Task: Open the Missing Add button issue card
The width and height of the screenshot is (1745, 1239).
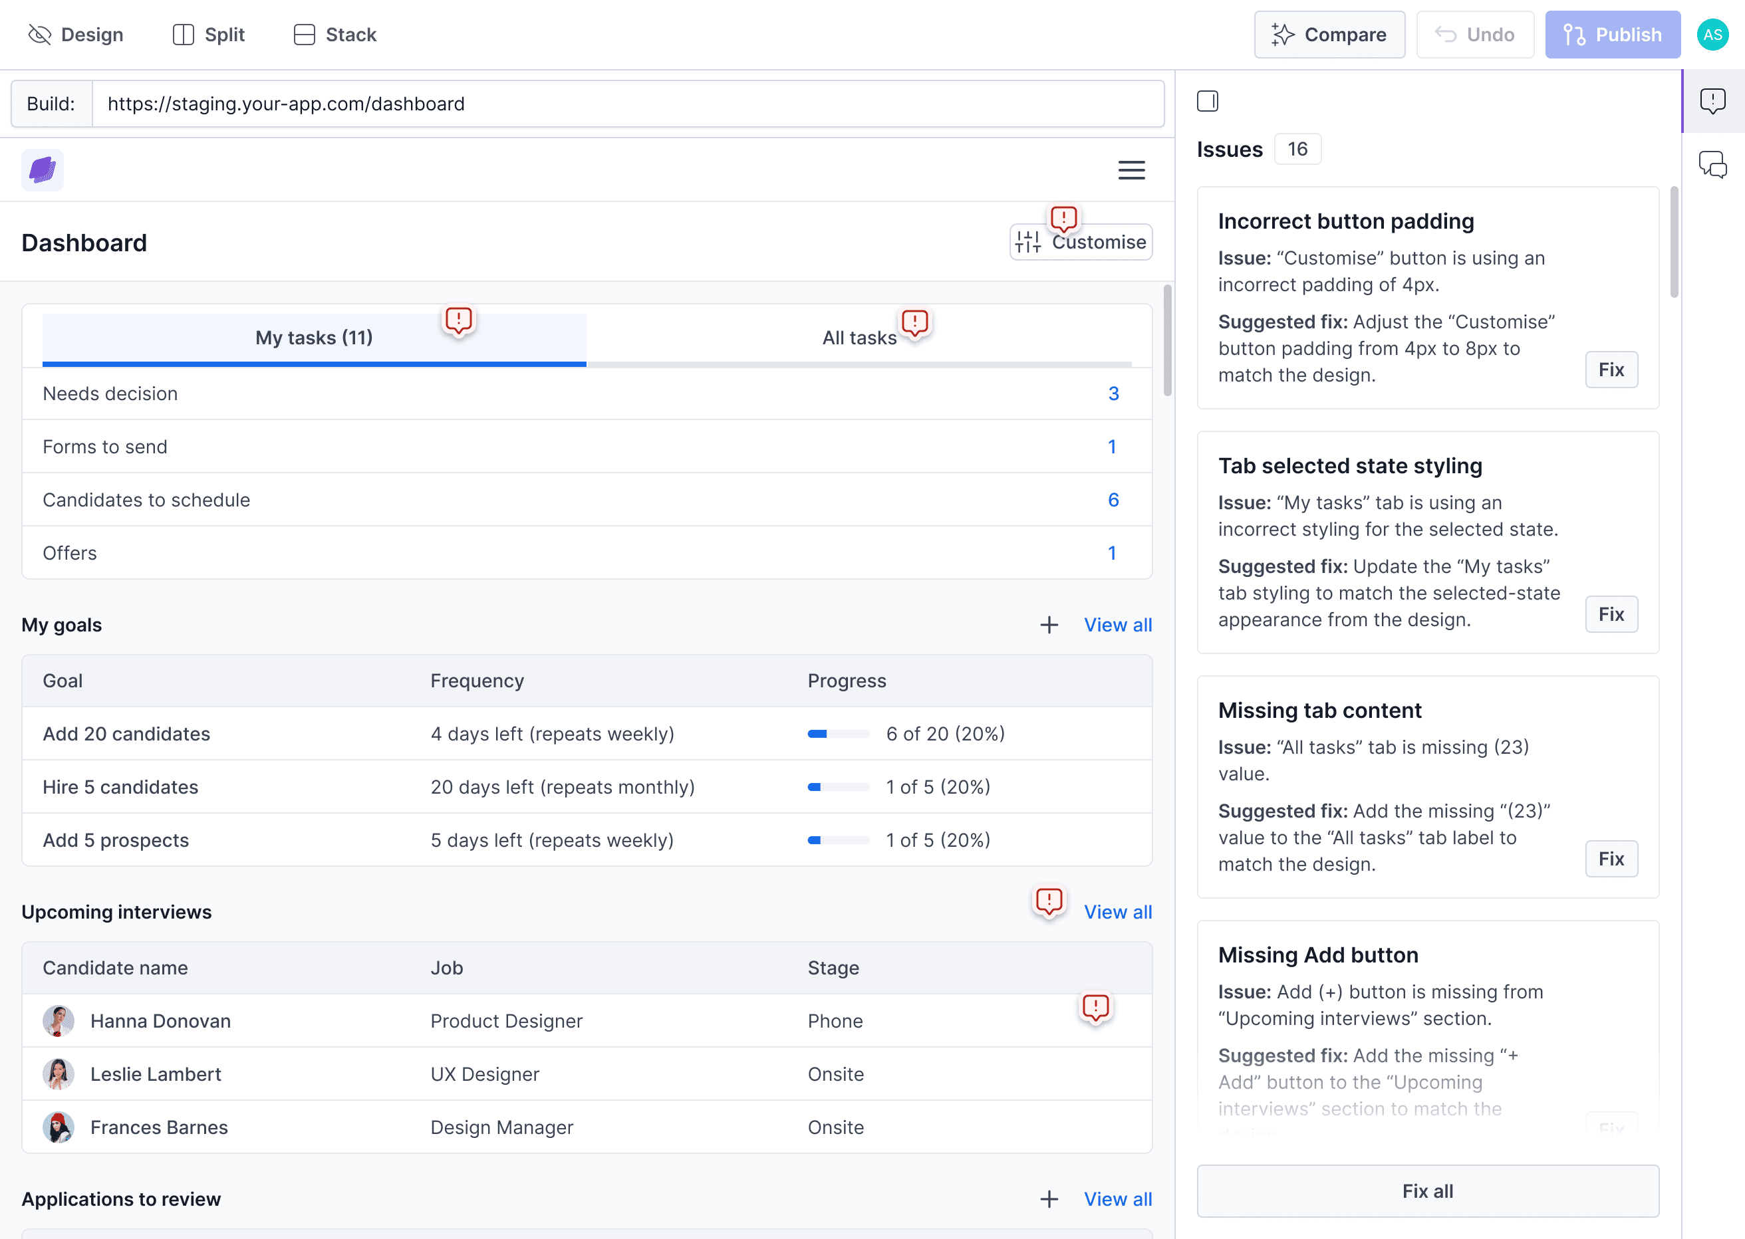Action: (x=1427, y=1026)
